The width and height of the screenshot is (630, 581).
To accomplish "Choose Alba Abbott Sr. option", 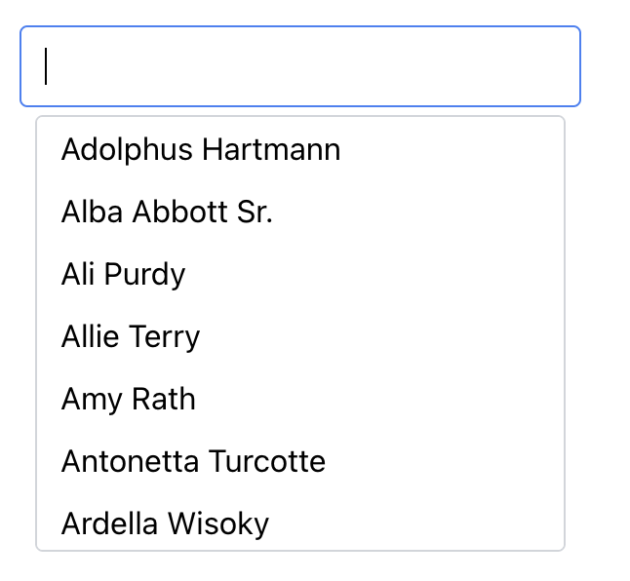I will (167, 213).
